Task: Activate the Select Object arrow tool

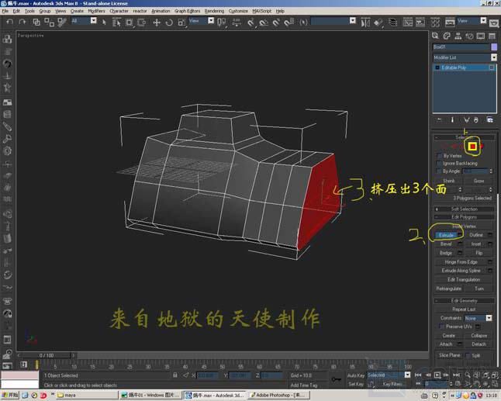Action: [x=104, y=22]
